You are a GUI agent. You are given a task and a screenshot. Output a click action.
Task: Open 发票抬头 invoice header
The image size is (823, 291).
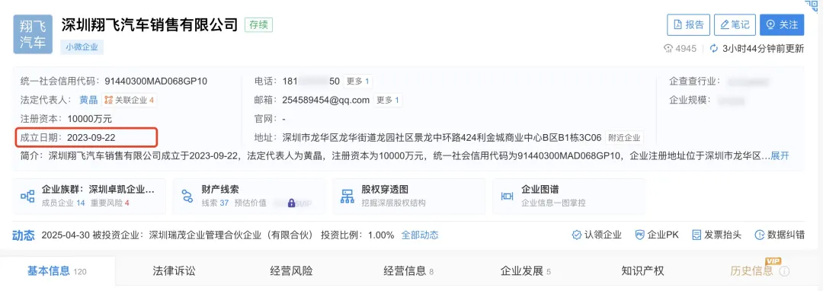716,235
